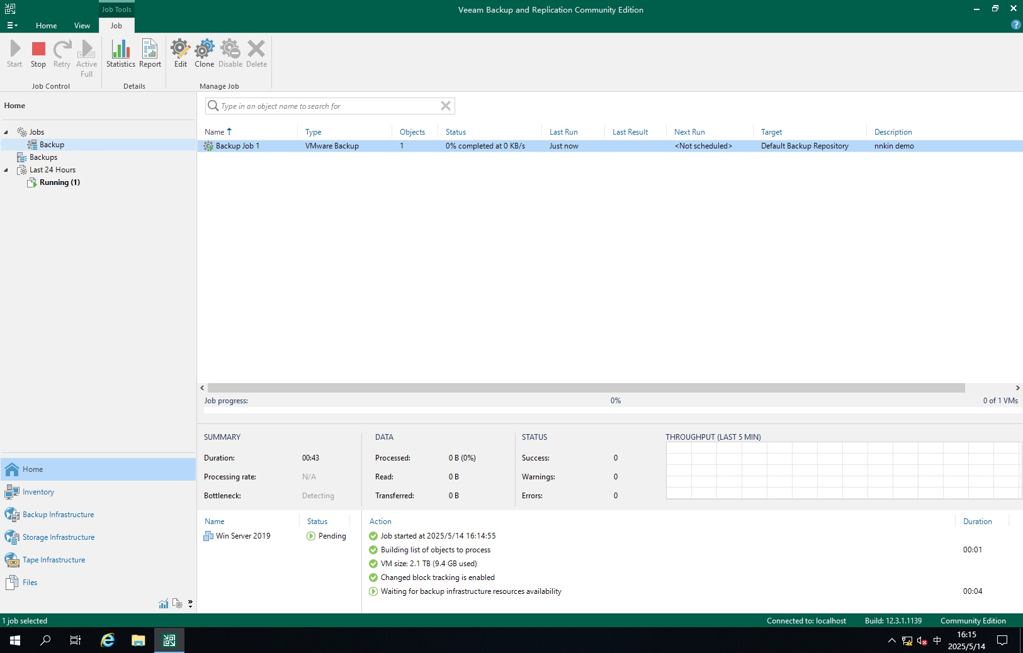Stop the running backup job
The width and height of the screenshot is (1023, 653).
[x=38, y=54]
